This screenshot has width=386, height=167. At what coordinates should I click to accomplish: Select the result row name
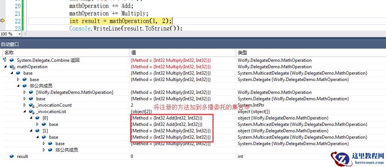(x=22, y=156)
